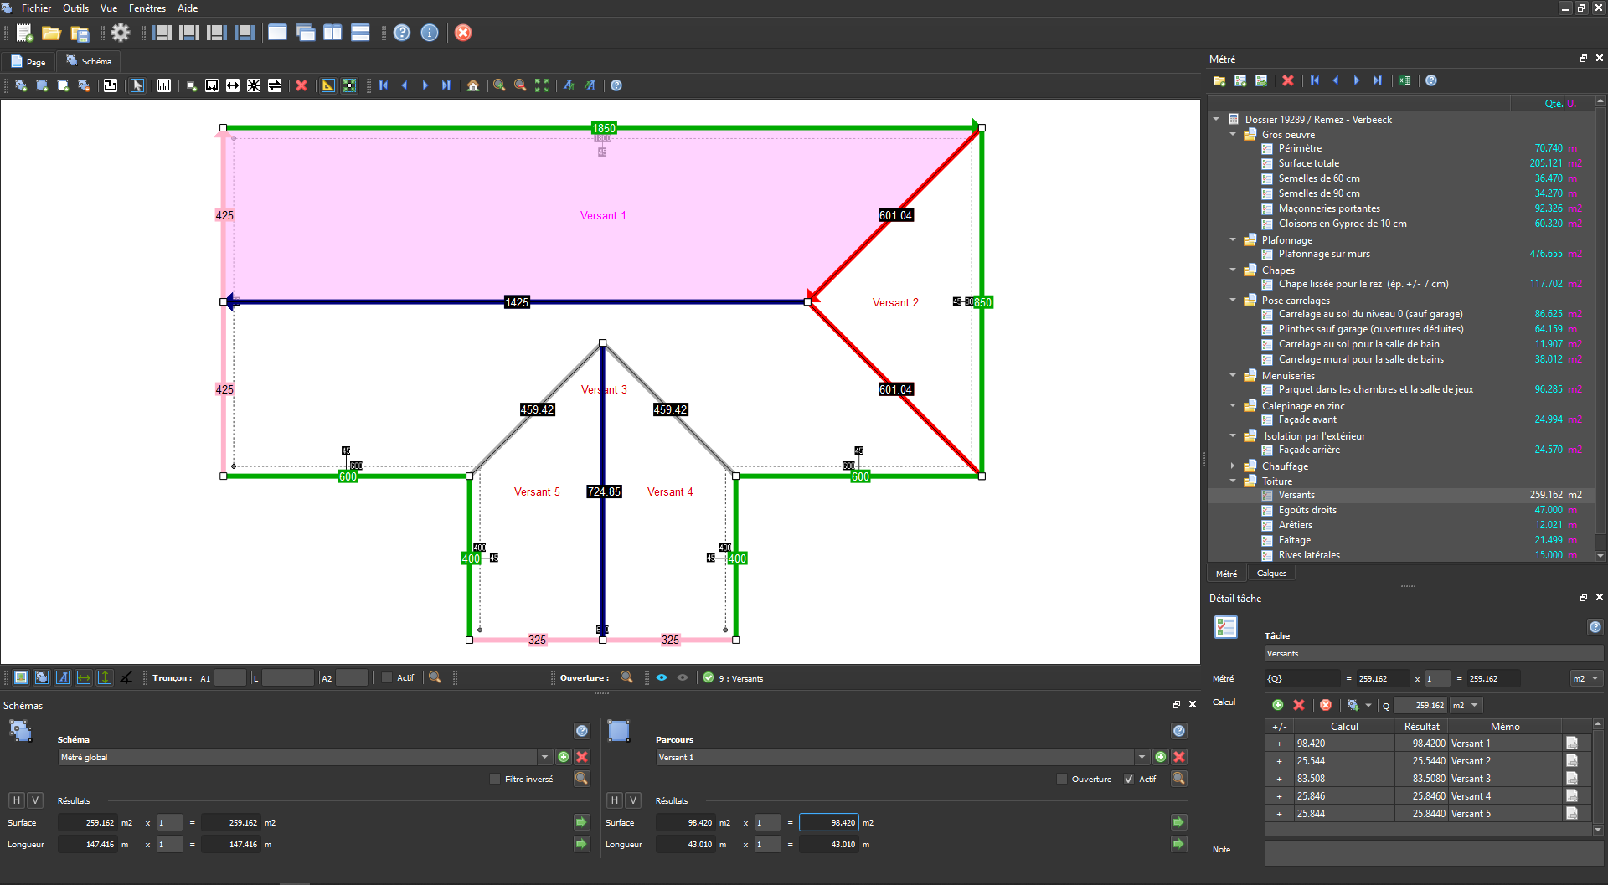Open Versant 1 memo row page icon
This screenshot has width=1608, height=885.
pyautogui.click(x=1572, y=743)
